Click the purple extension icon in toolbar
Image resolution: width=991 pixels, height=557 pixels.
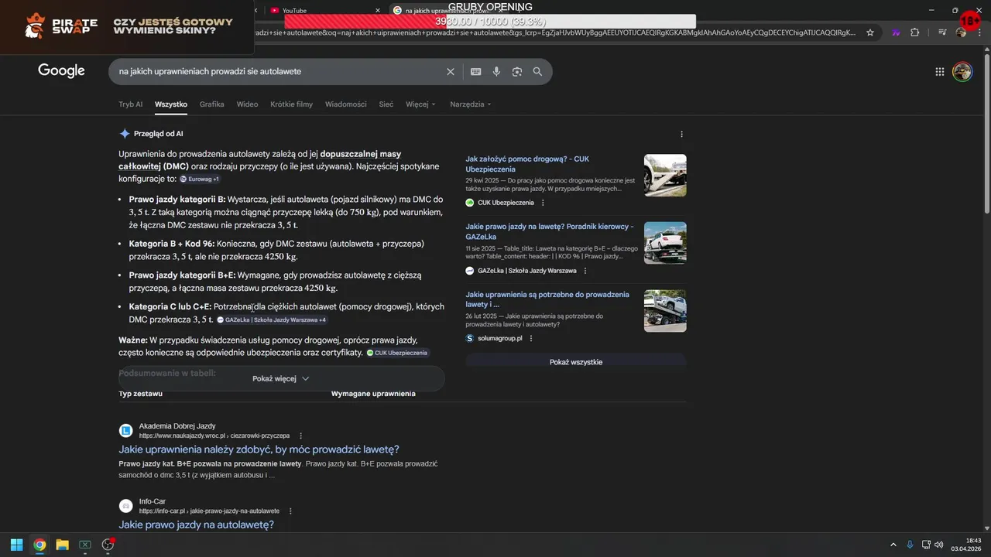[896, 32]
